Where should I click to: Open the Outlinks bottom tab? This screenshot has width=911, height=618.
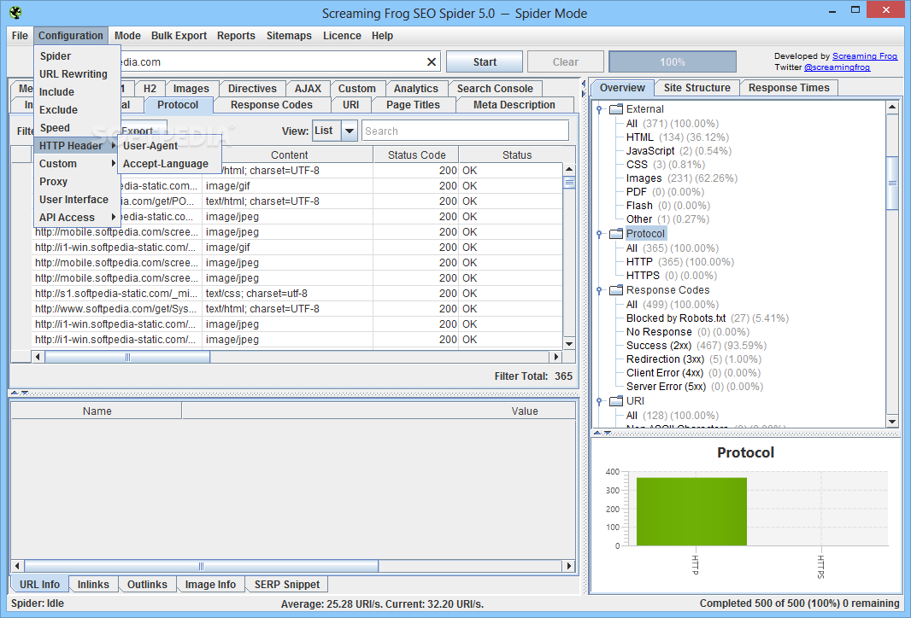[147, 585]
